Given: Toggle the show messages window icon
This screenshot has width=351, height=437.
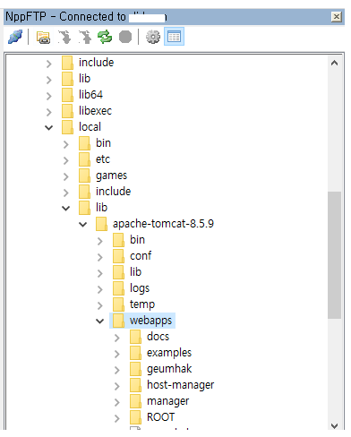Looking at the screenshot, I should pos(174,37).
